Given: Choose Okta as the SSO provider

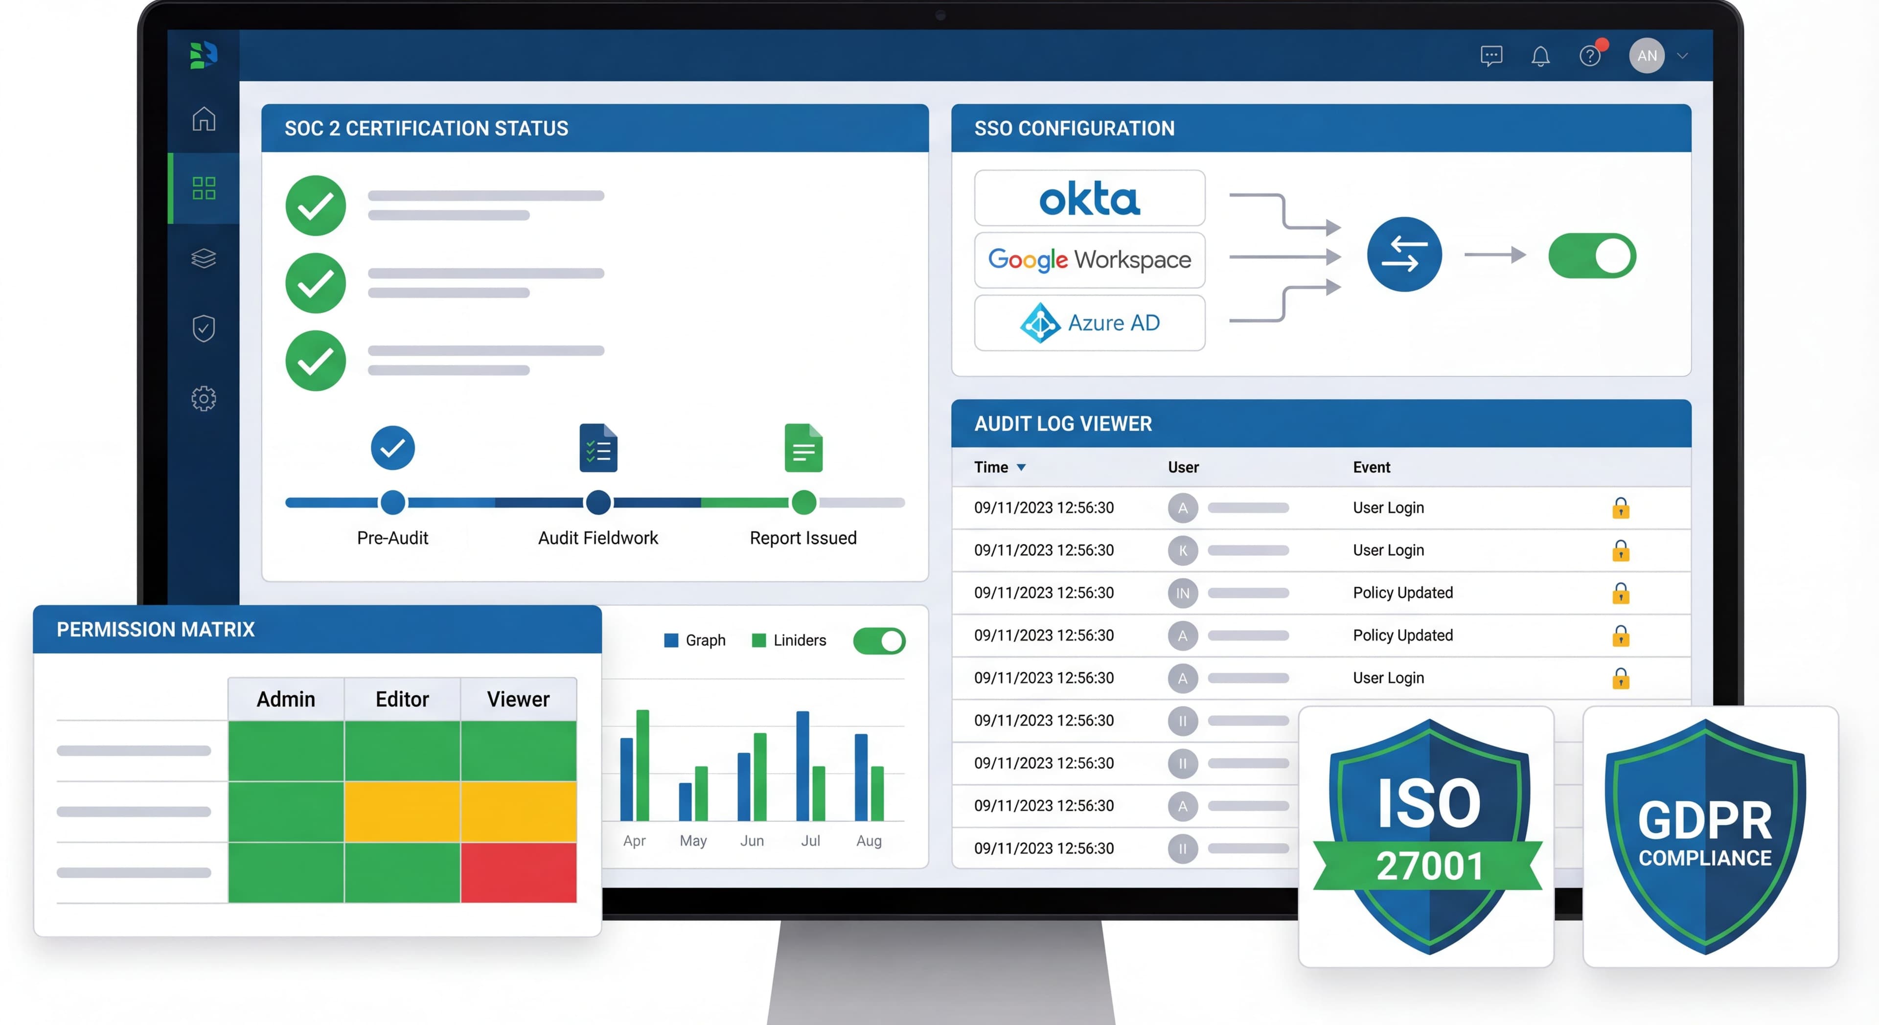Looking at the screenshot, I should [x=1089, y=197].
